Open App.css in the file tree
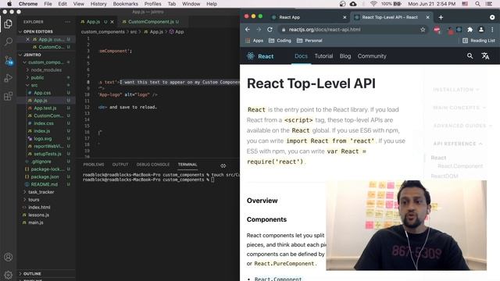 [42, 93]
